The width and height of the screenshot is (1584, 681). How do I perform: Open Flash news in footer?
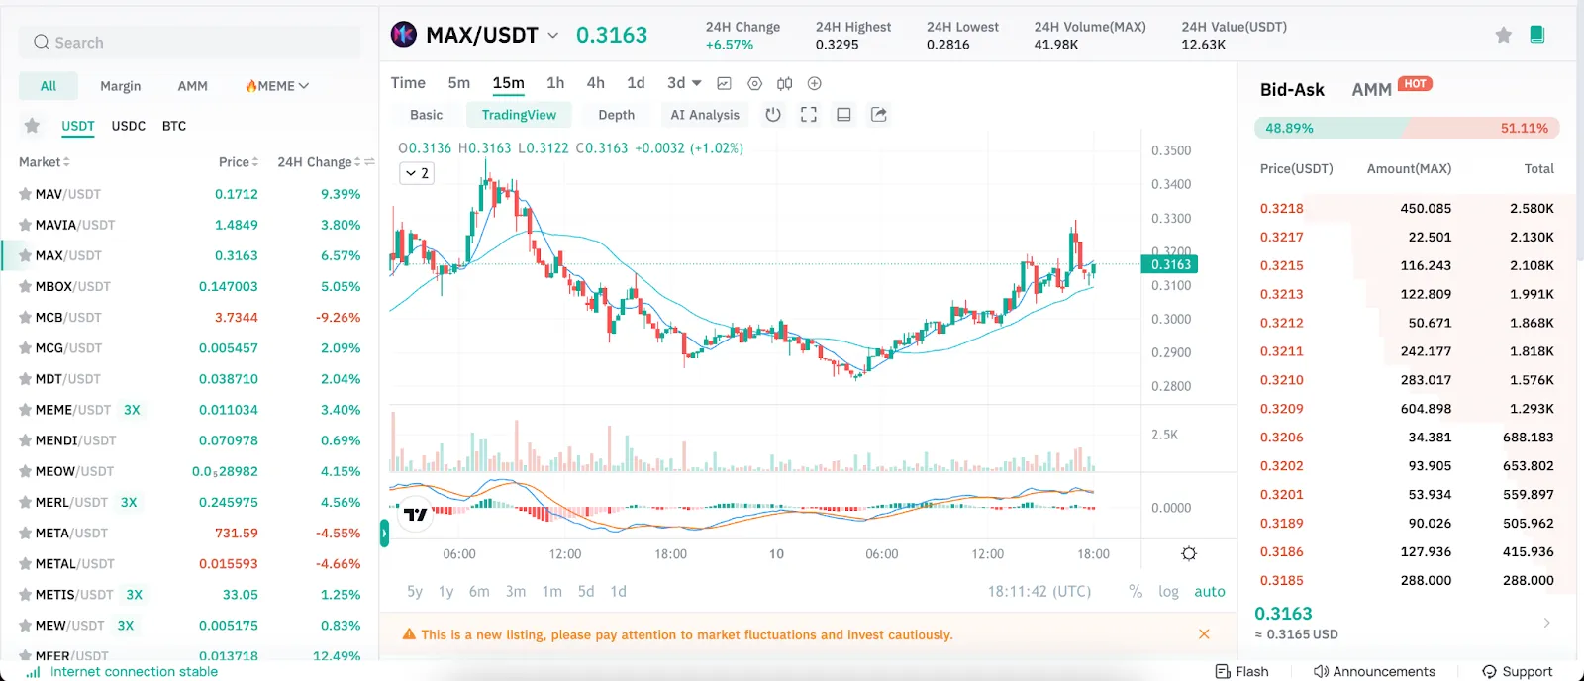pos(1242,671)
